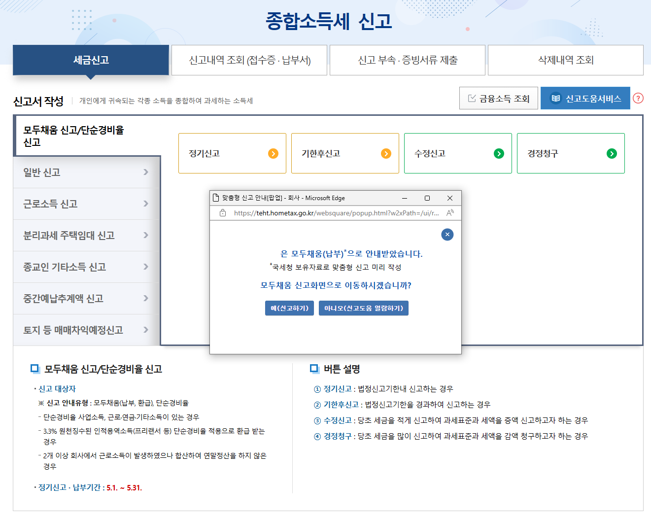Expand 토지 등 매매차익예정신고 chevron

tap(145, 330)
